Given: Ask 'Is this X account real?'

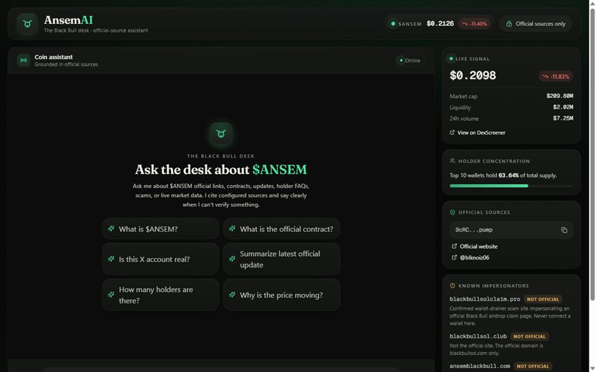Looking at the screenshot, I should (x=160, y=259).
